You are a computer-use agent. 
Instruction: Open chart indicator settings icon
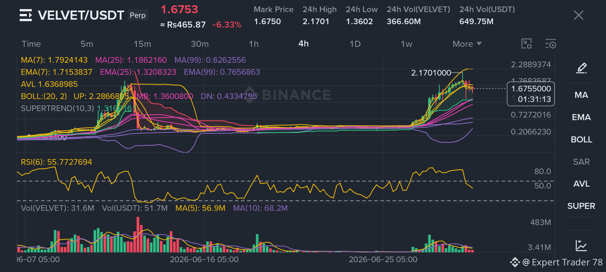pos(551,44)
